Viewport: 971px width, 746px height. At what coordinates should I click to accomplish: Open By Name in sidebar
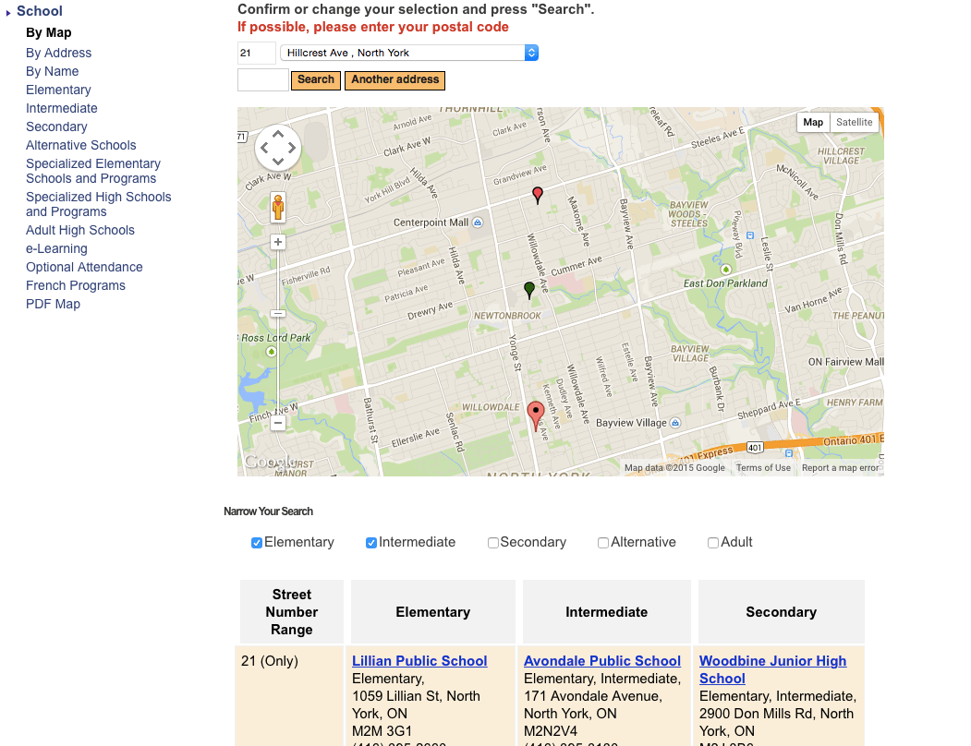(x=52, y=71)
